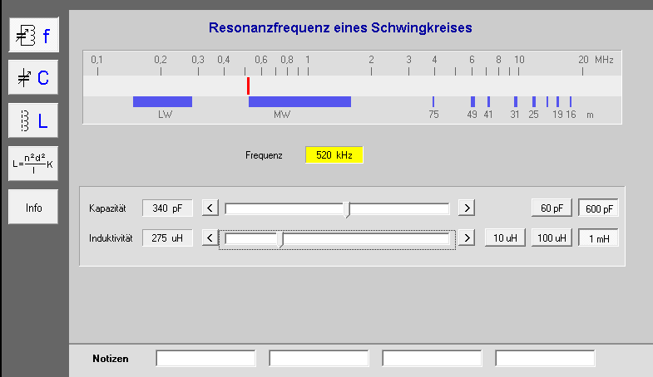This screenshot has height=377, width=653.
Task: Decrease inductance with left arrow
Action: pos(211,238)
